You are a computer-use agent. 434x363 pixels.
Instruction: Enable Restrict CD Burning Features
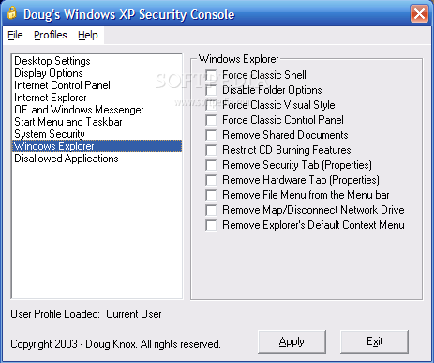(211, 150)
